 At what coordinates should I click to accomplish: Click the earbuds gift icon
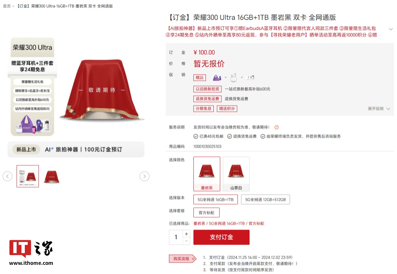pyautogui.click(x=233, y=78)
